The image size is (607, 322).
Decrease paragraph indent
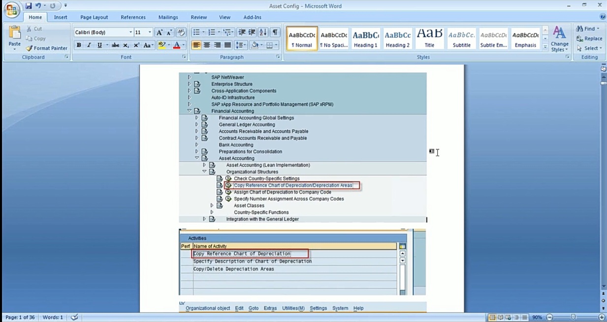pyautogui.click(x=242, y=32)
